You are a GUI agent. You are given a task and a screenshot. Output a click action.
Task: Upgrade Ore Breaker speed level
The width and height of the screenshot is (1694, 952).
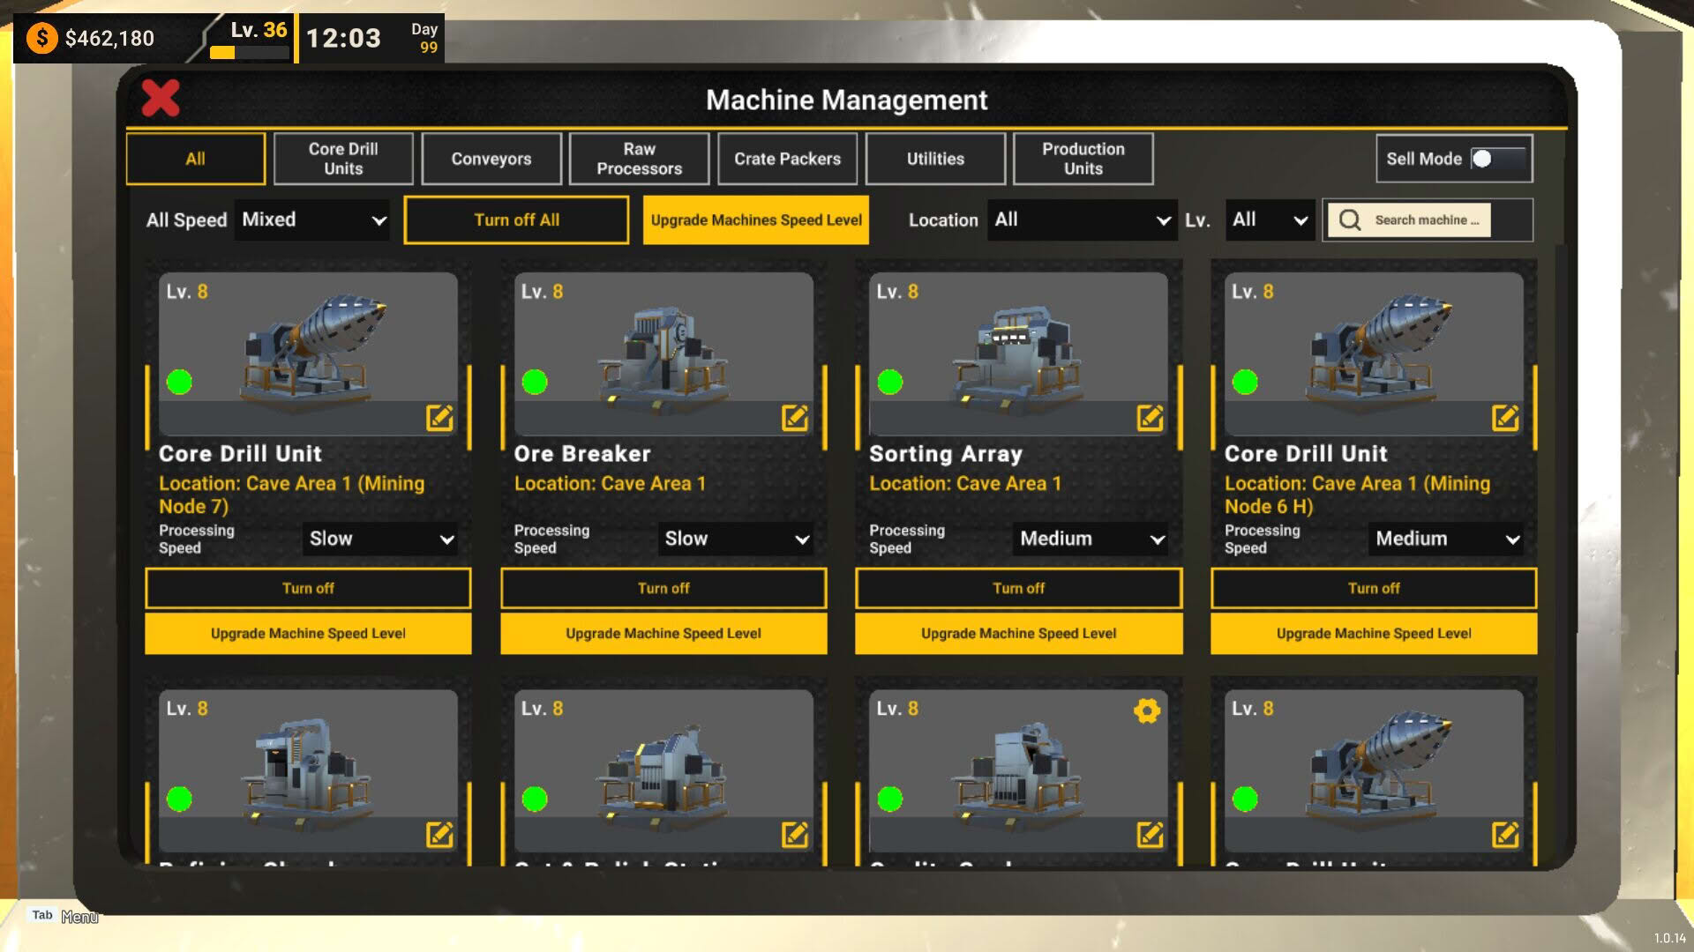pos(663,633)
